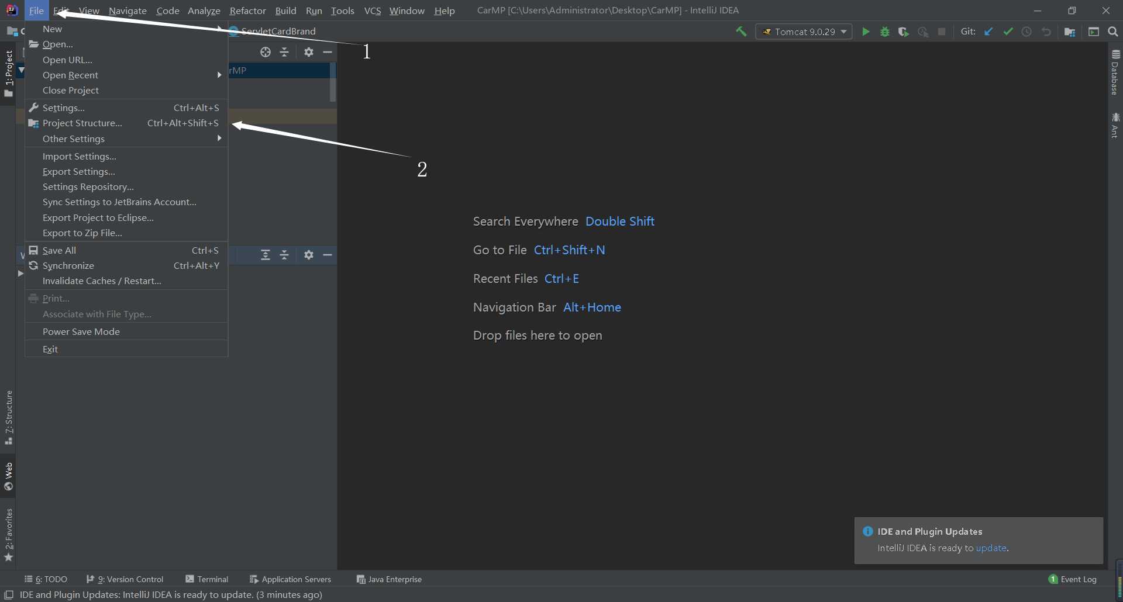Open the Java Enterprise tool window
1123x602 pixels.
[x=389, y=579]
